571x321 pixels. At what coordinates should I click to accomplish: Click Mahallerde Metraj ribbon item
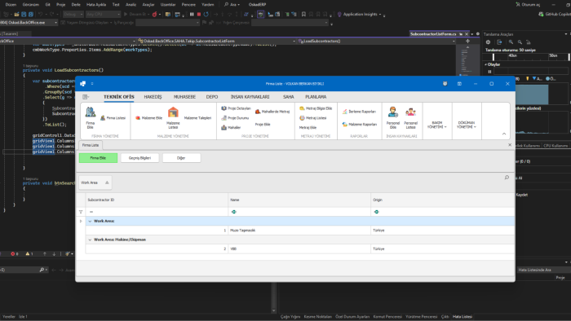[x=272, y=112]
